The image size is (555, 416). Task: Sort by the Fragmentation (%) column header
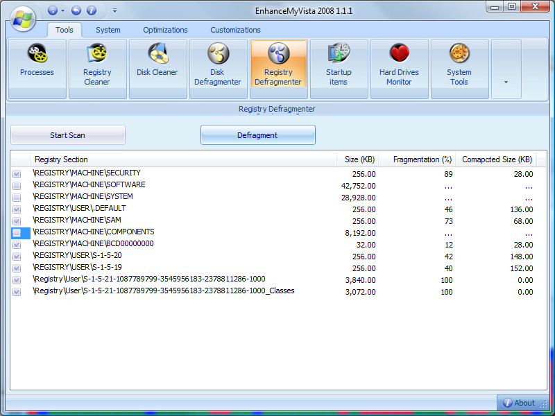(x=417, y=159)
